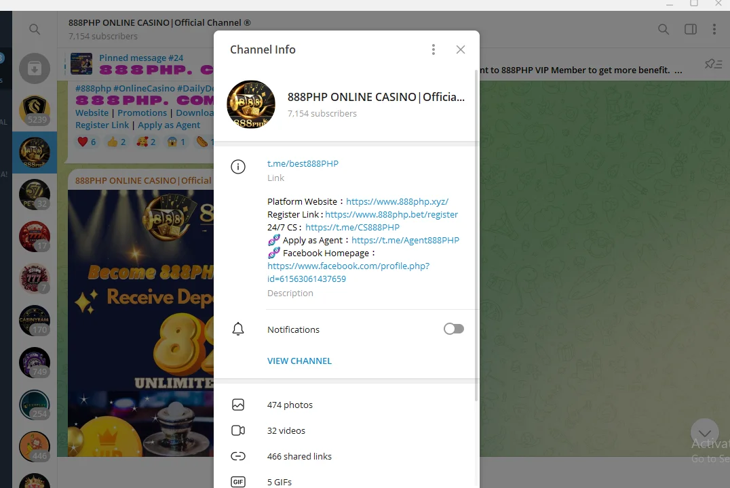Click the thumbs up reaction with 2
730x488 pixels.
tap(117, 142)
